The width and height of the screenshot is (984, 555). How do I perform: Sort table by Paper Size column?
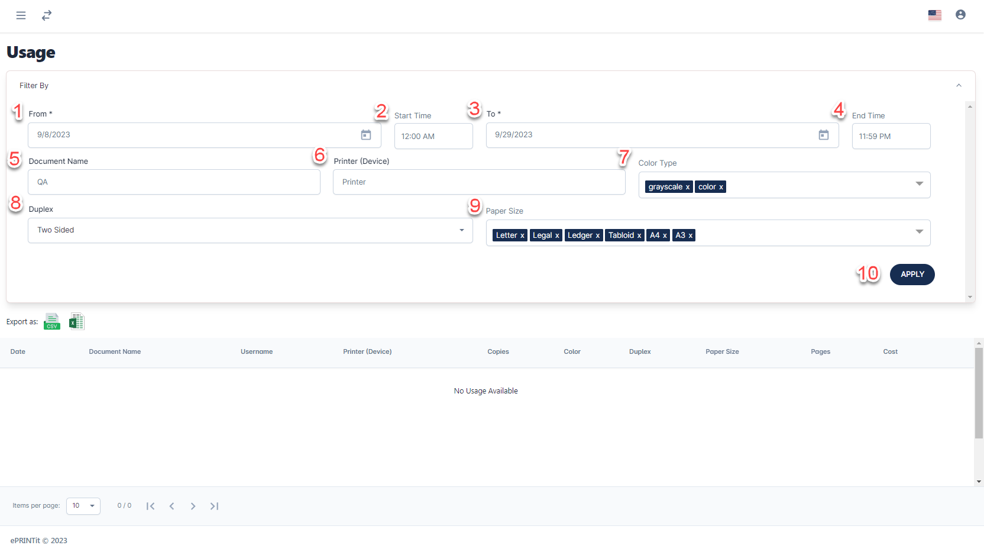(x=722, y=351)
